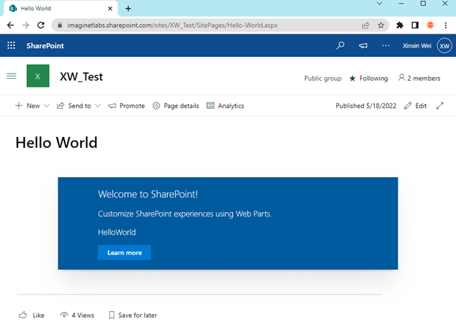This screenshot has height=333, width=456.
Task: Open the browser extensions puzzle icon
Action: [400, 26]
